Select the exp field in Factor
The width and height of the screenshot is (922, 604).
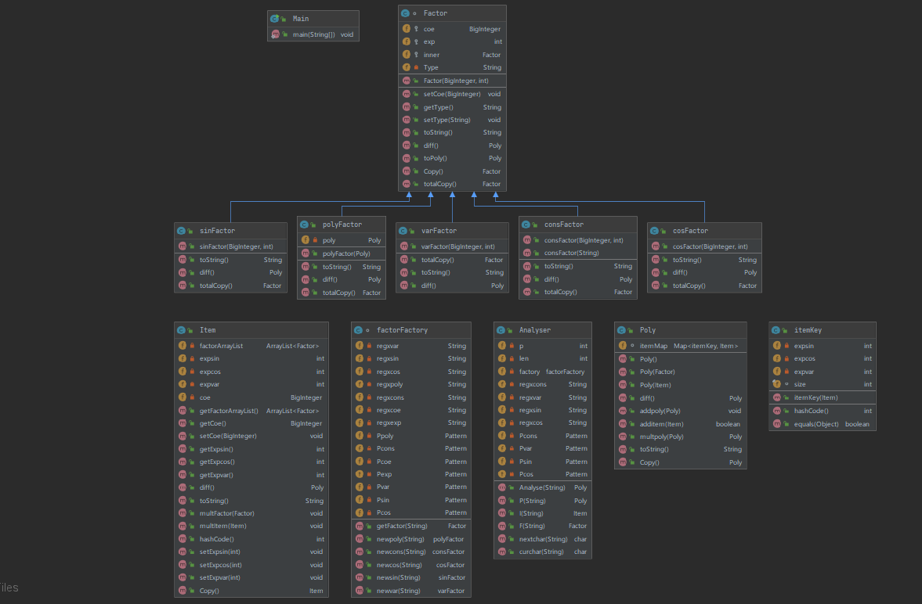pyautogui.click(x=451, y=41)
